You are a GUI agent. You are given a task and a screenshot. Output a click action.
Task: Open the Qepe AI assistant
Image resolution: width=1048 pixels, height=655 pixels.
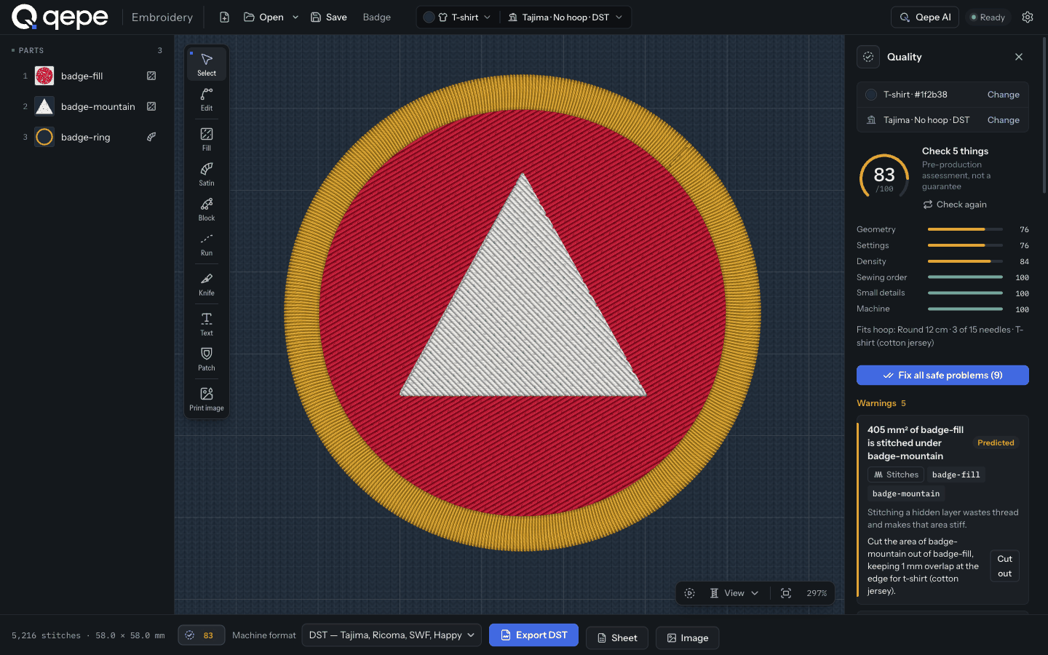click(x=925, y=17)
